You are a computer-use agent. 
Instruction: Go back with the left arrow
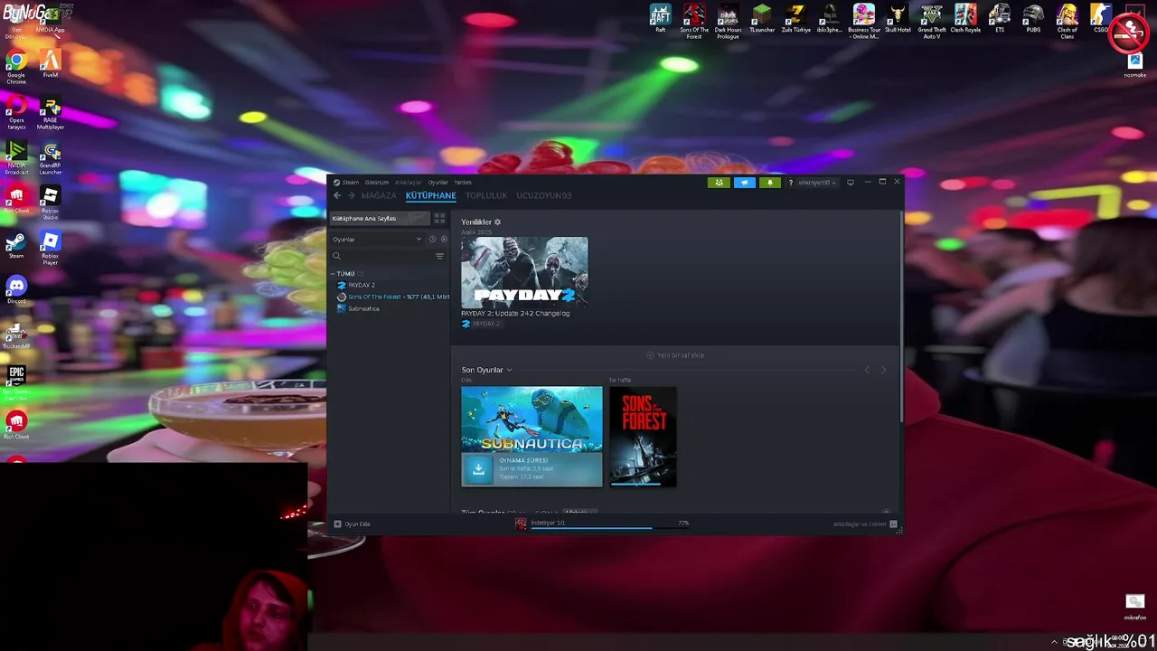pos(337,195)
